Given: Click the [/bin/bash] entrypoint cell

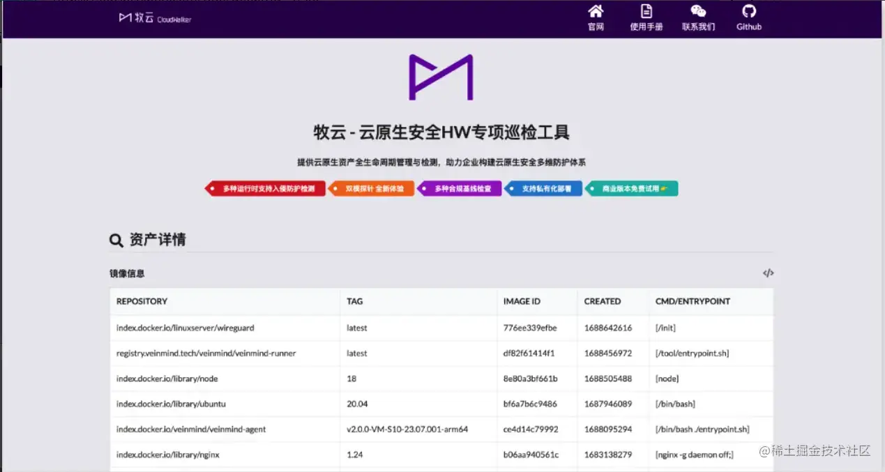Looking at the screenshot, I should 711,404.
